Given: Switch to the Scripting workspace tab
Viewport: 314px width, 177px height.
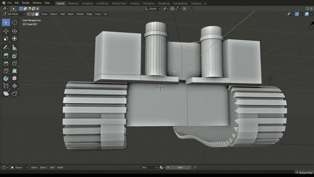Looking at the screenshot, I should pyautogui.click(x=196, y=3).
